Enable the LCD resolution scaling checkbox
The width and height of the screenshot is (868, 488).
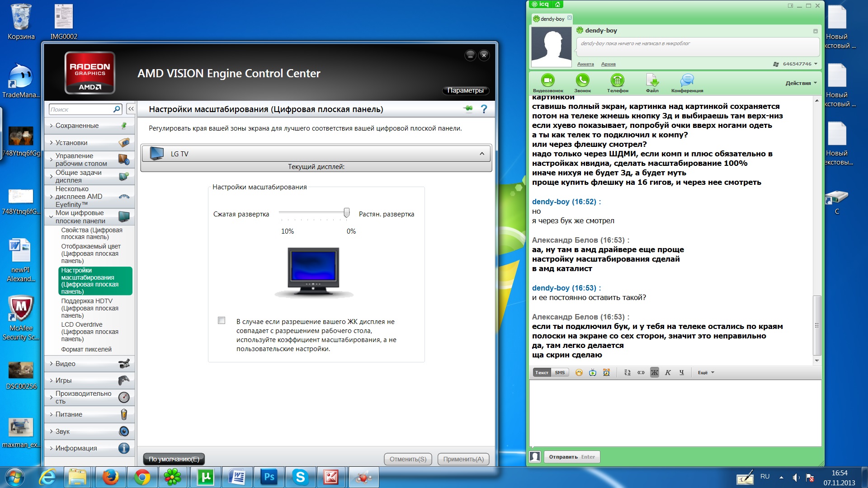coord(222,320)
